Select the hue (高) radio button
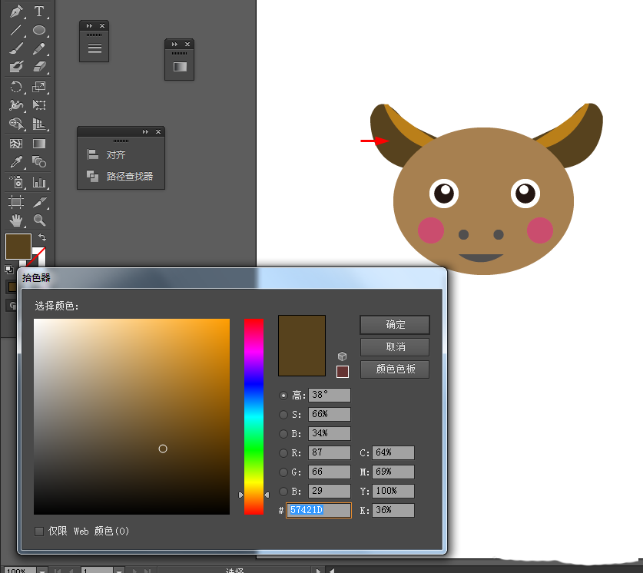Image resolution: width=643 pixels, height=573 pixels. pos(283,396)
